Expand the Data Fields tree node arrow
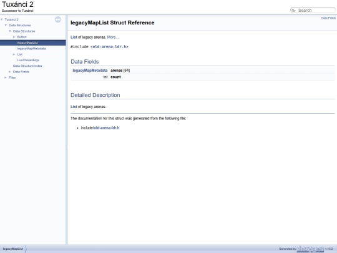The width and height of the screenshot is (337, 253). [x=10, y=72]
